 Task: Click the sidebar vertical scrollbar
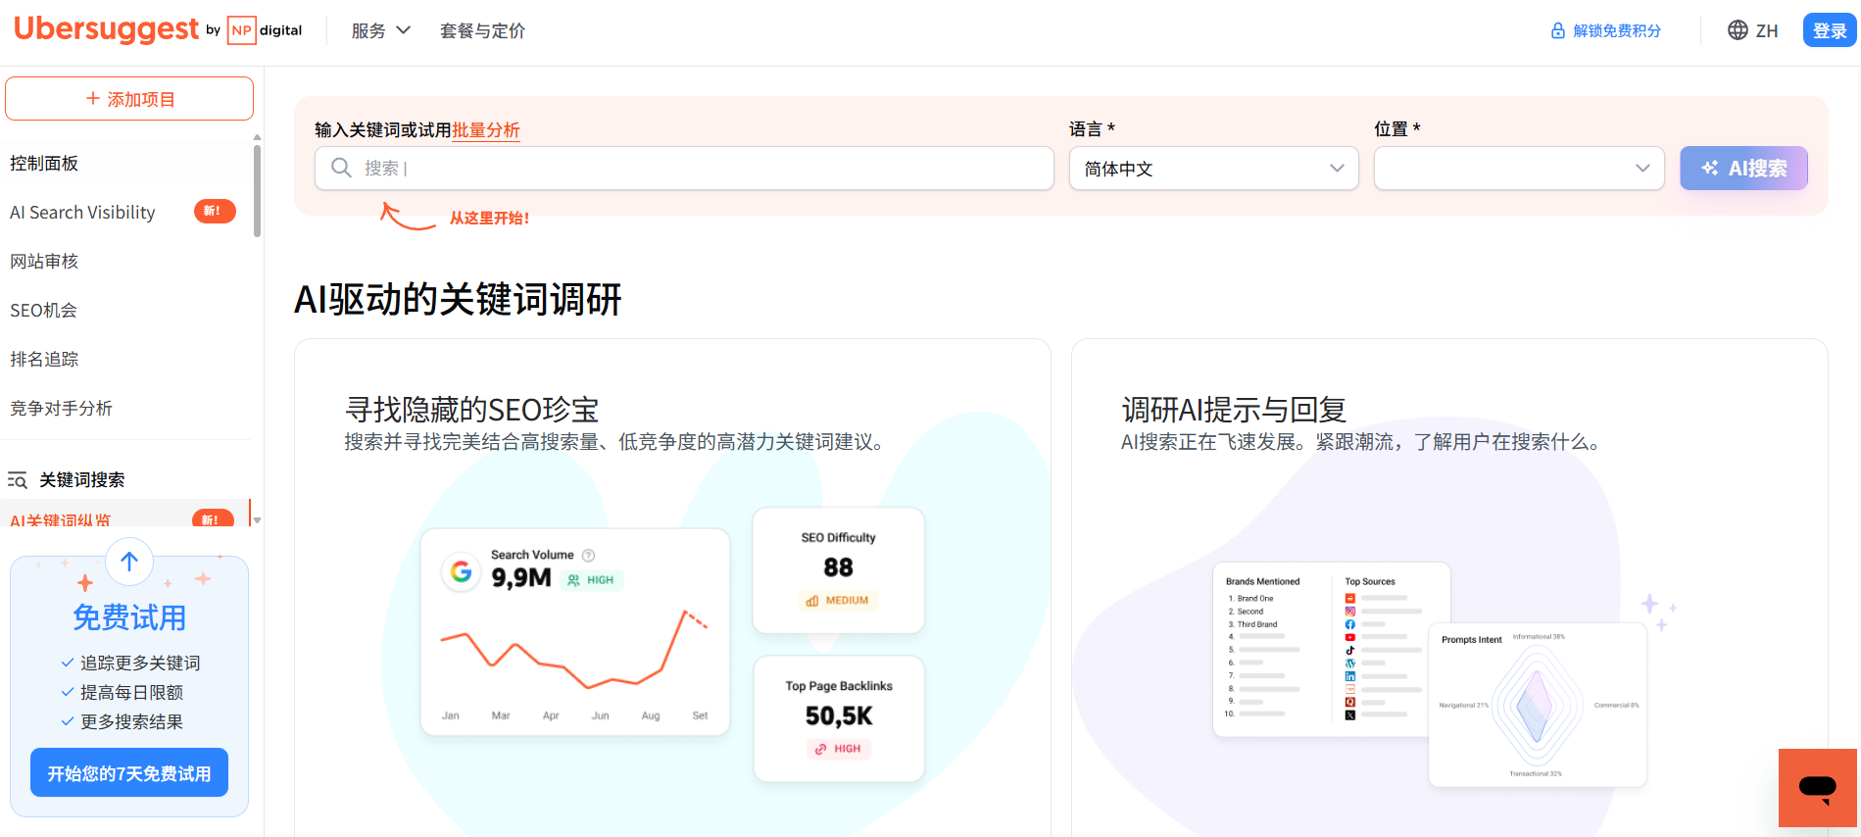[257, 191]
